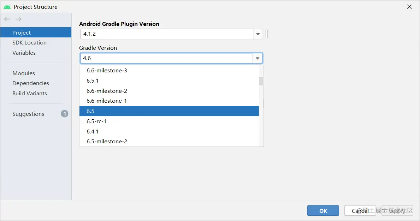Go to the Modules section
This screenshot has width=420, height=221.
(x=24, y=73)
